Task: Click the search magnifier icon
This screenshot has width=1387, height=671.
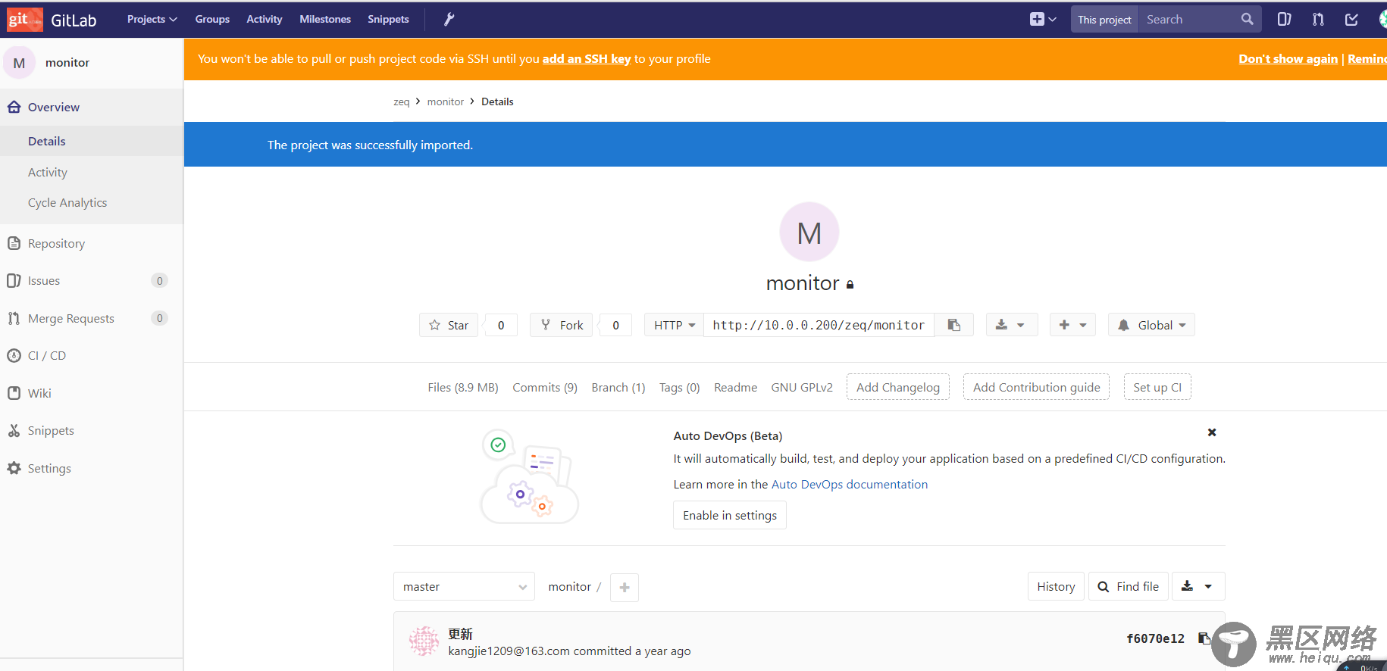Action: coord(1247,20)
